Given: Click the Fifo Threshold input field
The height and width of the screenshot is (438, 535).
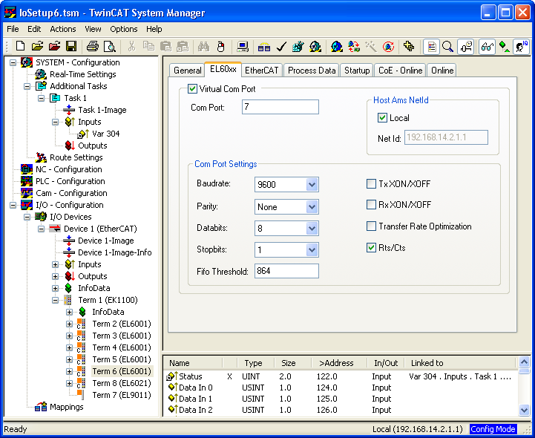Looking at the screenshot, I should click(286, 271).
